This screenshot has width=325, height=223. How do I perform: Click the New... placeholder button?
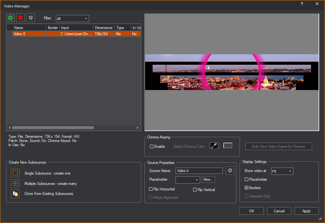tap(209, 179)
